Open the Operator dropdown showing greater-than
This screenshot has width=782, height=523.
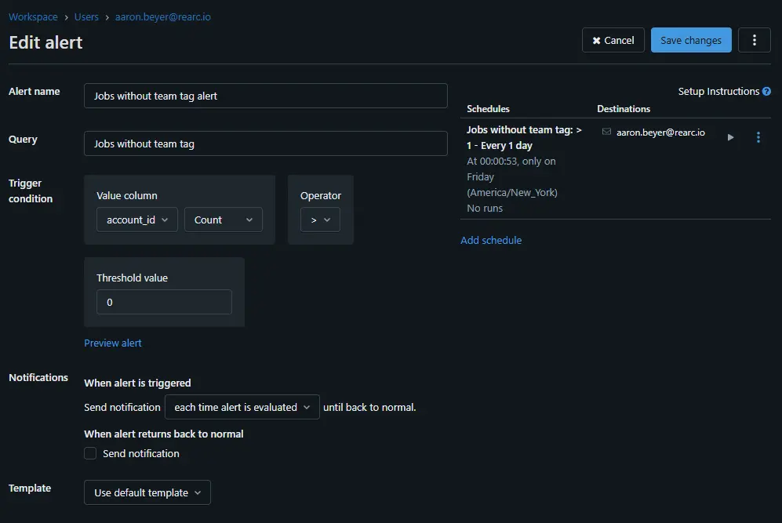[x=320, y=220]
